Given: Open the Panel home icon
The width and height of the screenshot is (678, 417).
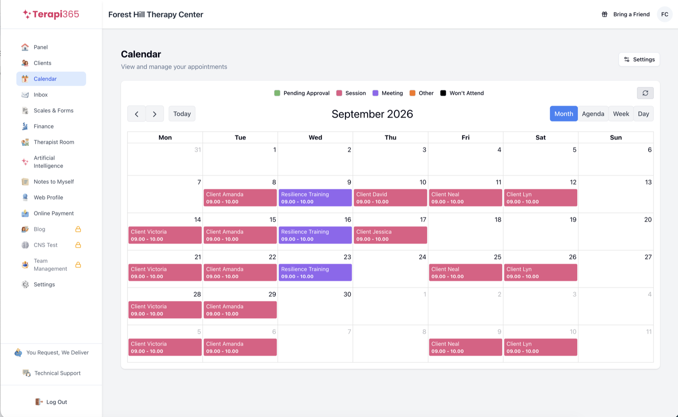Looking at the screenshot, I should pos(25,47).
